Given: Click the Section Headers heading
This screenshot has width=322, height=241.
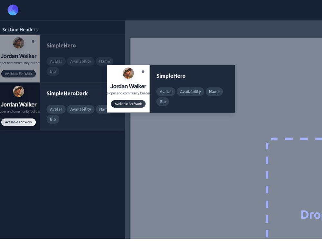Looking at the screenshot, I should click(20, 30).
